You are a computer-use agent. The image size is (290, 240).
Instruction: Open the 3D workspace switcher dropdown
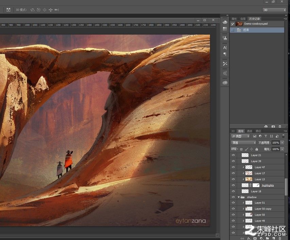(274, 10)
